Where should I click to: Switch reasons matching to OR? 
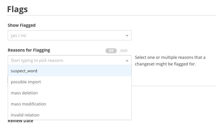coord(111,51)
